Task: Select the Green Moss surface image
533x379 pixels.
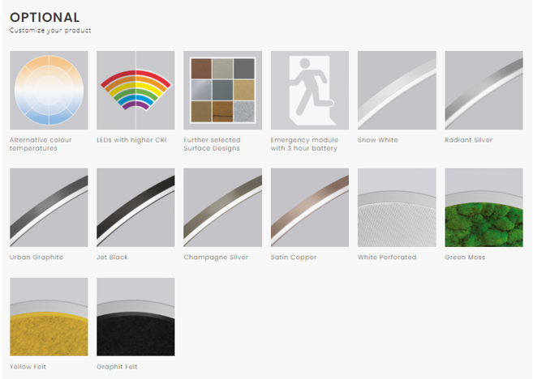Action: pyautogui.click(x=484, y=207)
